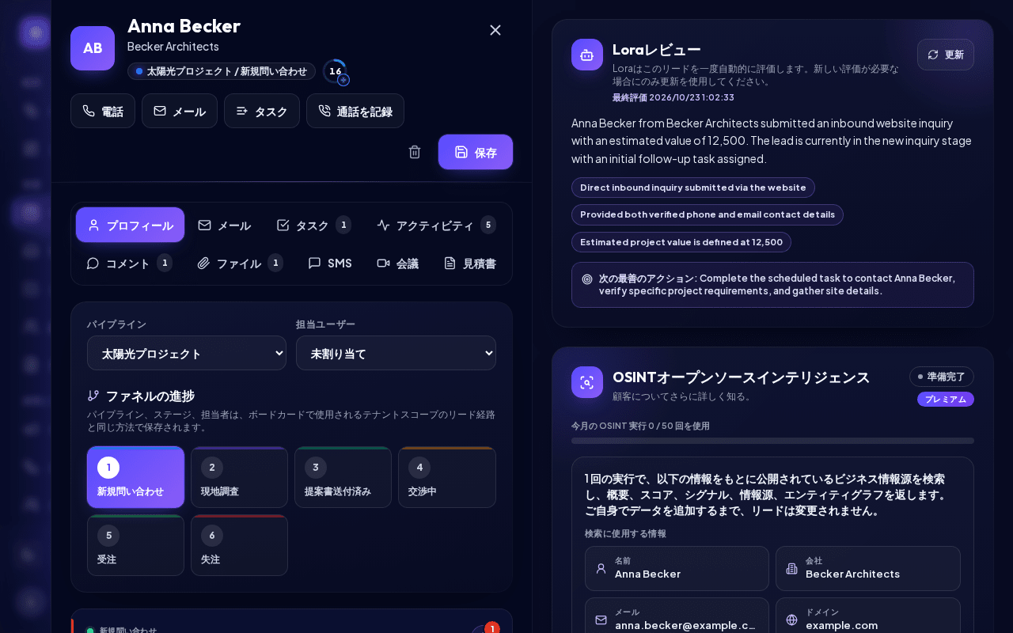Click the 次の最善のアクション recommendation box

tap(772, 285)
